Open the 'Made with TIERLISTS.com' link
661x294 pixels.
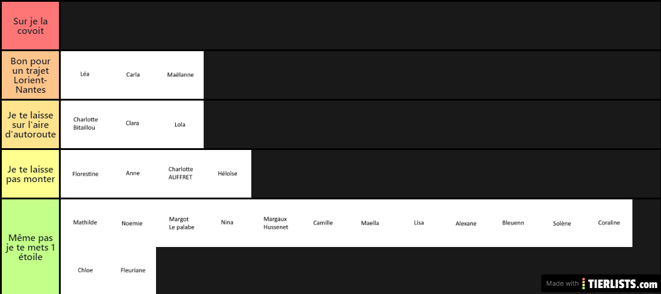click(x=601, y=283)
